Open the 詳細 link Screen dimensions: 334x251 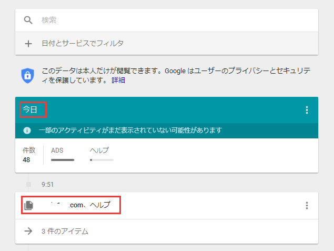[x=118, y=81]
